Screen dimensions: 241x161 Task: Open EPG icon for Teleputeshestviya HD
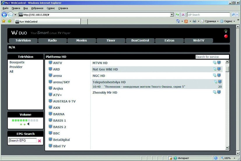(215, 82)
